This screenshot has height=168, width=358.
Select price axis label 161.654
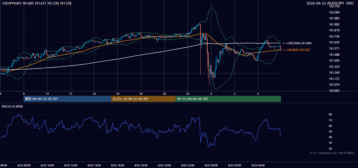pos(334,42)
